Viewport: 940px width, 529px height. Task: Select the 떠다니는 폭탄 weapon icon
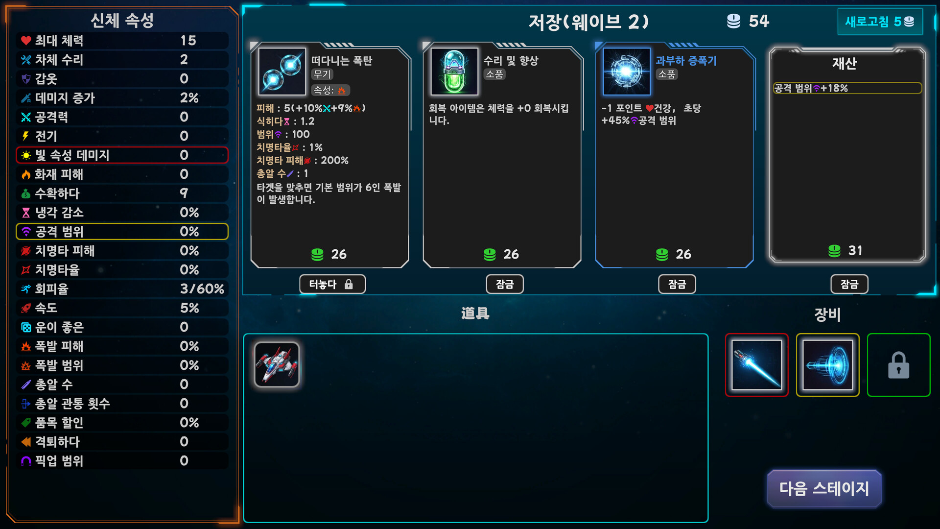click(282, 72)
